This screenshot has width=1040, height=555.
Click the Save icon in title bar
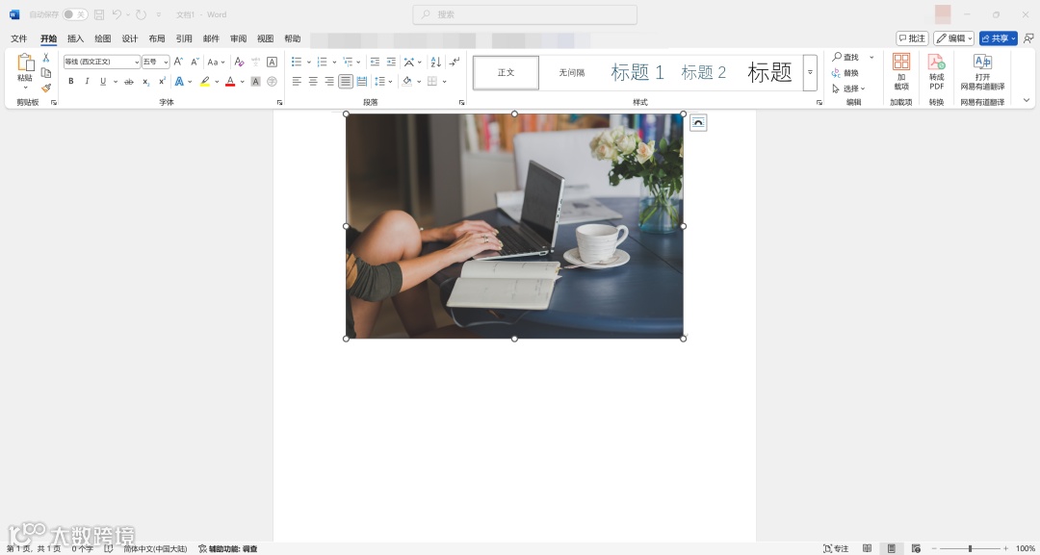pos(99,14)
